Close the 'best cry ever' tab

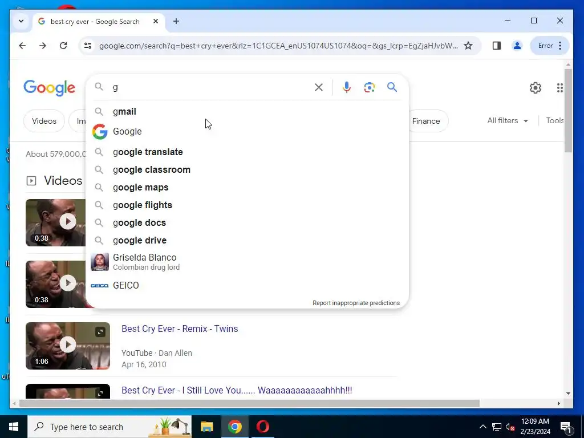156,21
